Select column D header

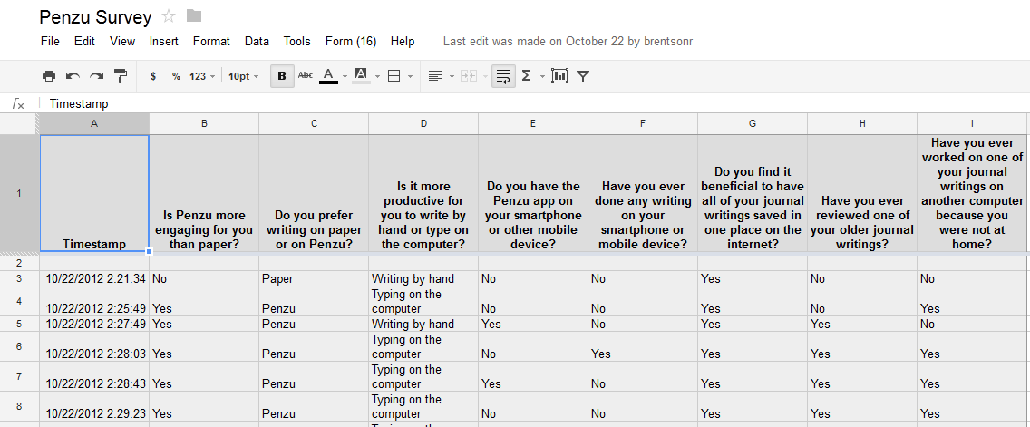[x=423, y=123]
